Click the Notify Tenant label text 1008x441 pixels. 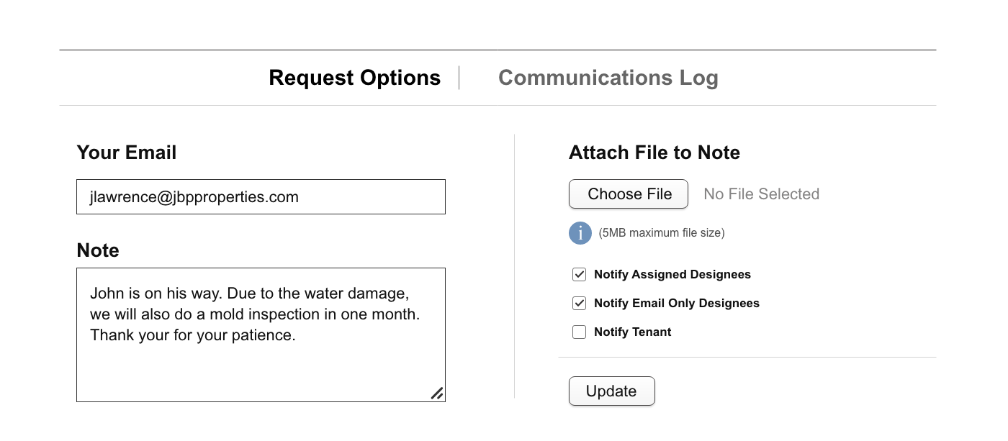point(631,332)
